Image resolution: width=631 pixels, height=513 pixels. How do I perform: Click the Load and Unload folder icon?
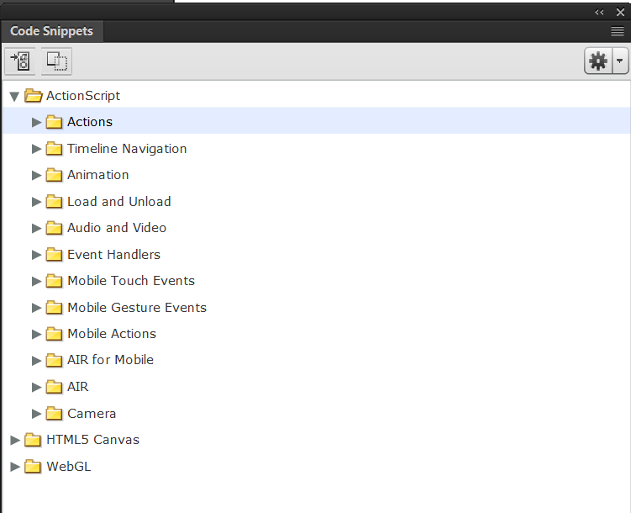tap(55, 202)
